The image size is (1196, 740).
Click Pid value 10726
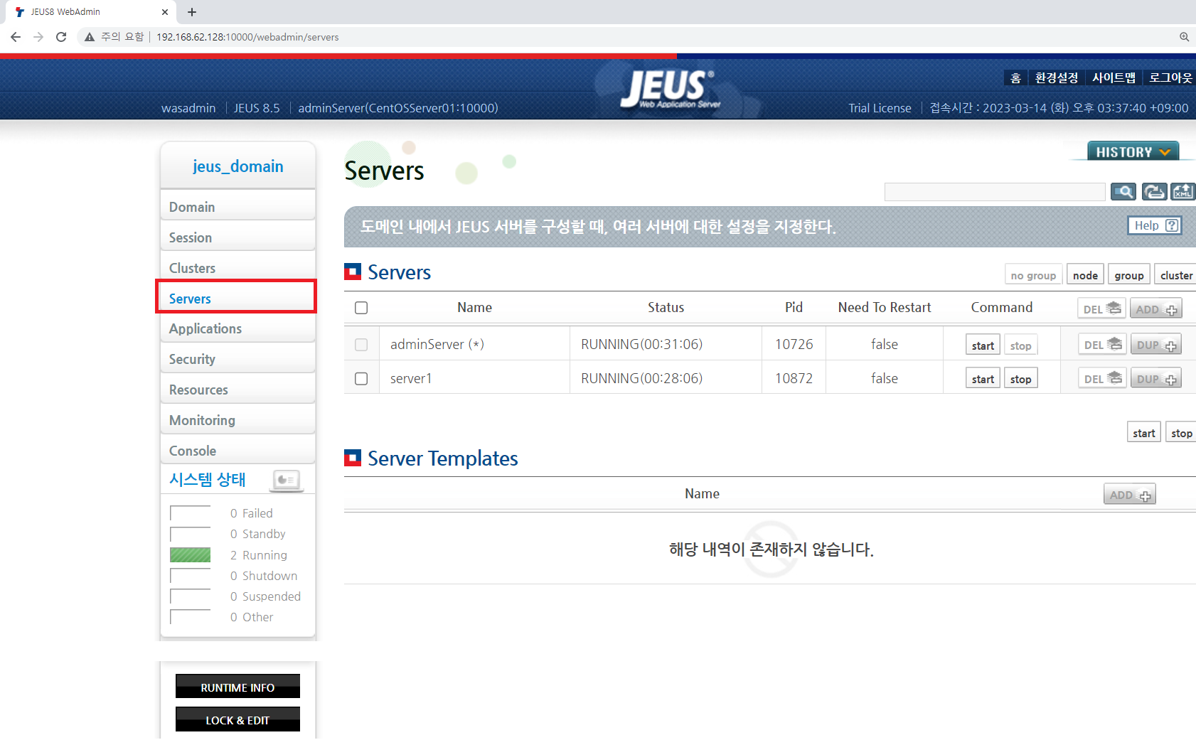click(794, 344)
